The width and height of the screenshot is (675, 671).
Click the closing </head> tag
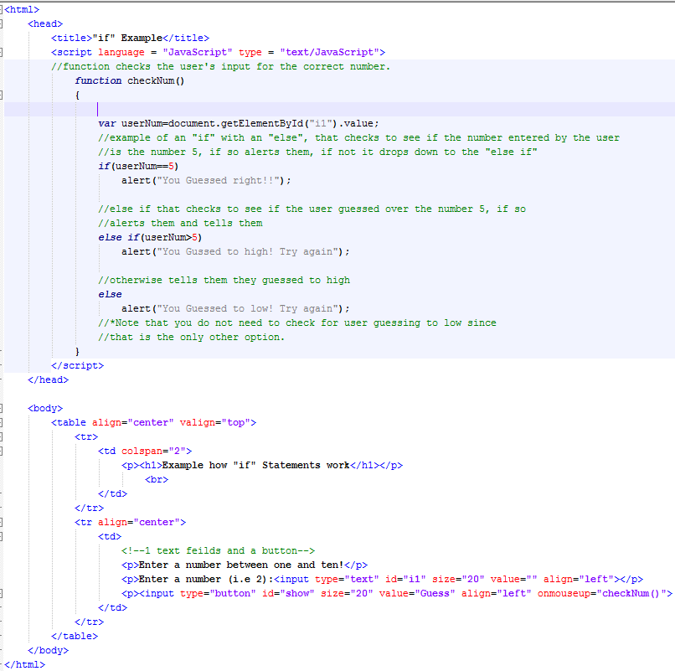48,379
